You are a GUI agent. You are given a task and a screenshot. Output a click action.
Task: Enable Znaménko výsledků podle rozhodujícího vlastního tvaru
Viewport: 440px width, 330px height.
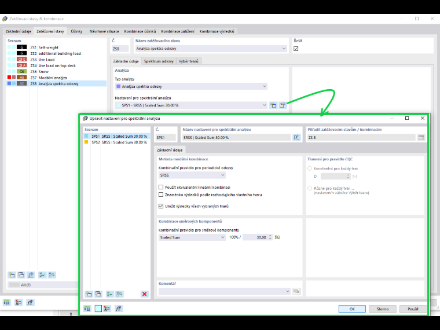(161, 195)
